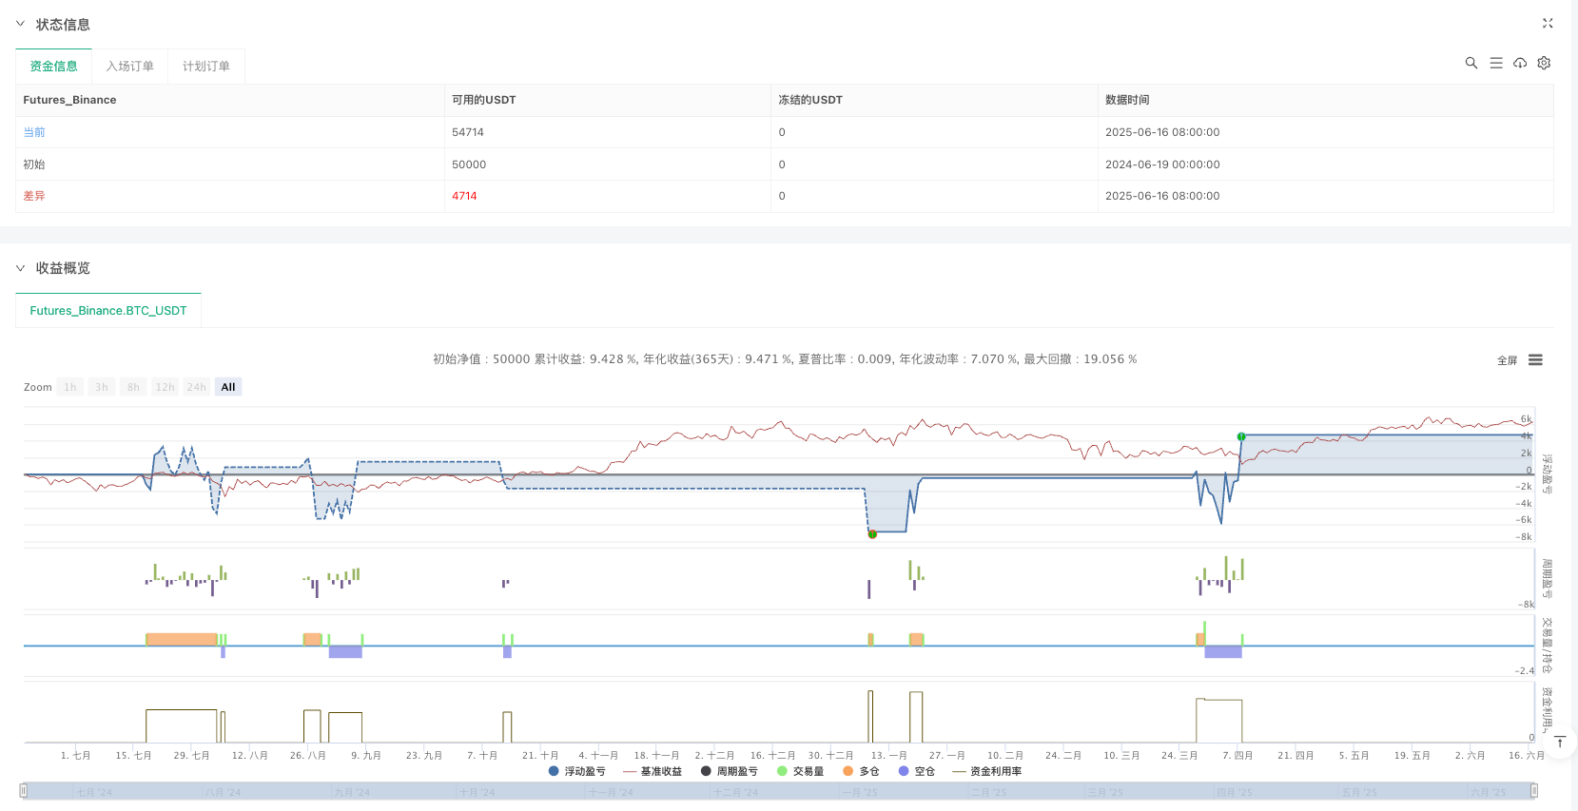Toggle the 资金利用率 legend series

pyautogui.click(x=987, y=771)
